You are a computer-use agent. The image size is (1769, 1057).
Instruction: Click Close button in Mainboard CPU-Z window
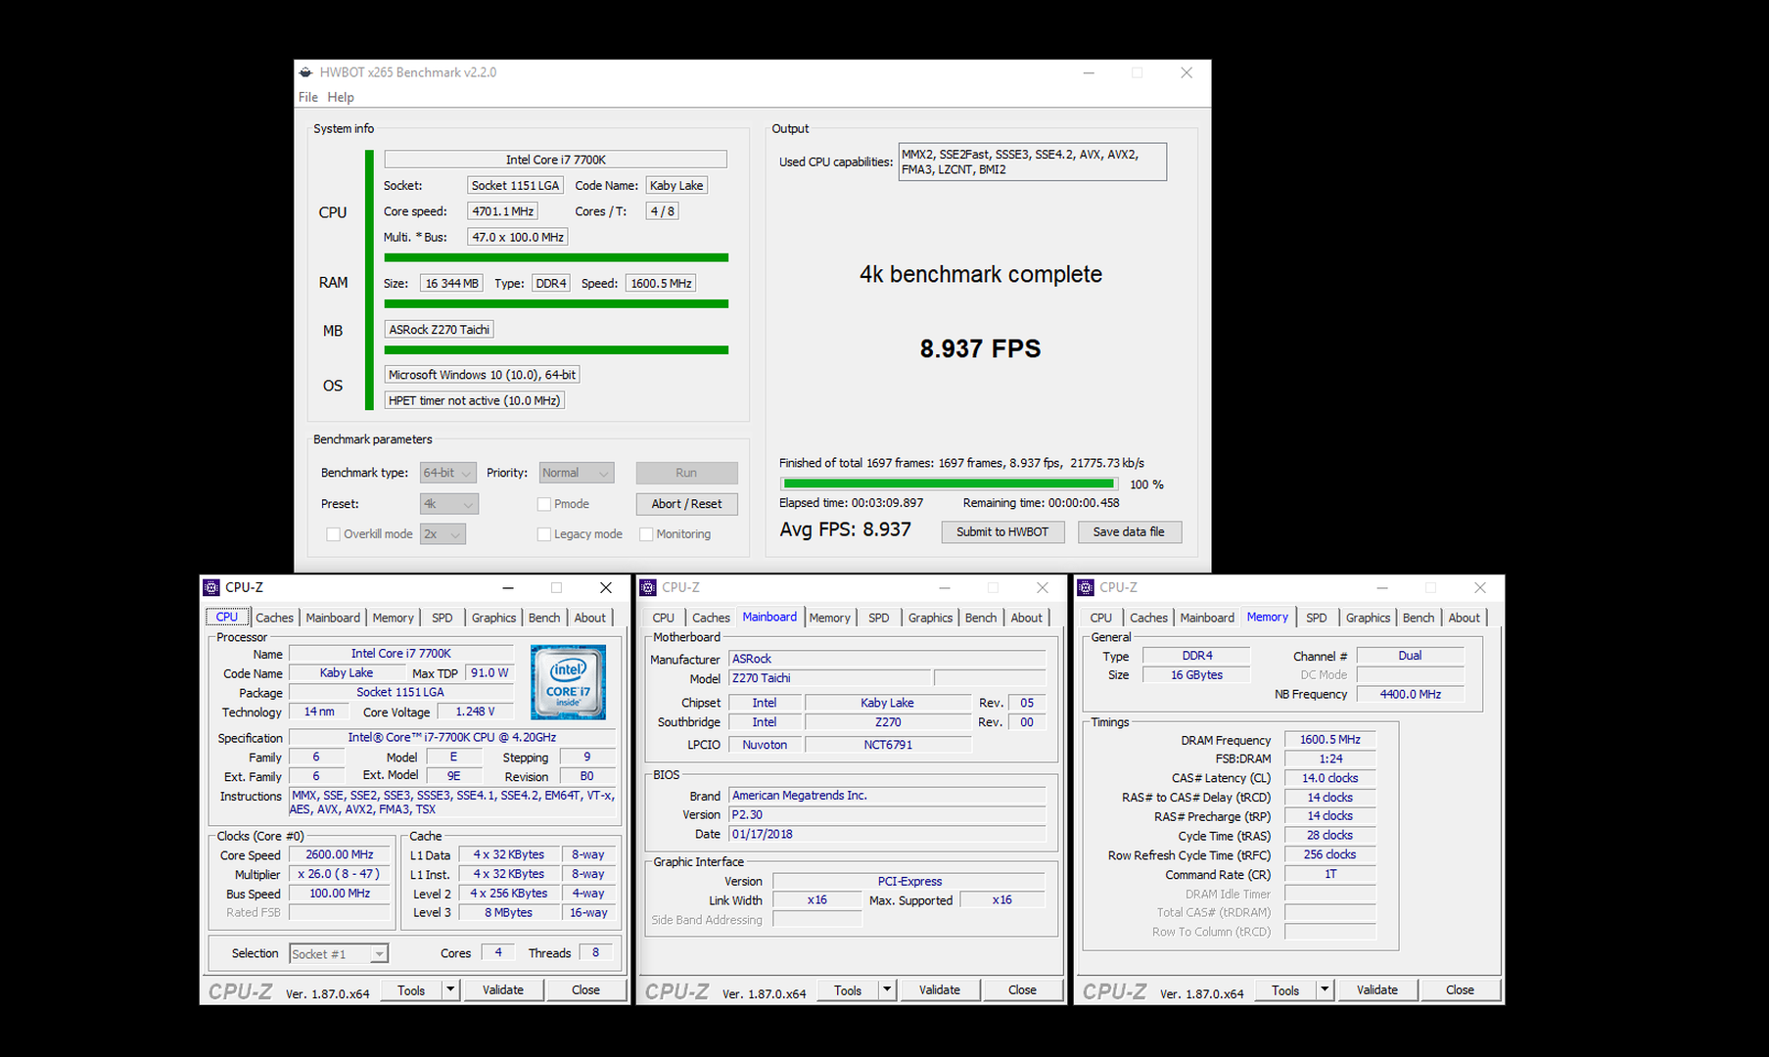click(x=1022, y=989)
